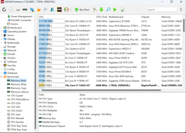
Task: Click the Config category icon
Action: point(5,69)
